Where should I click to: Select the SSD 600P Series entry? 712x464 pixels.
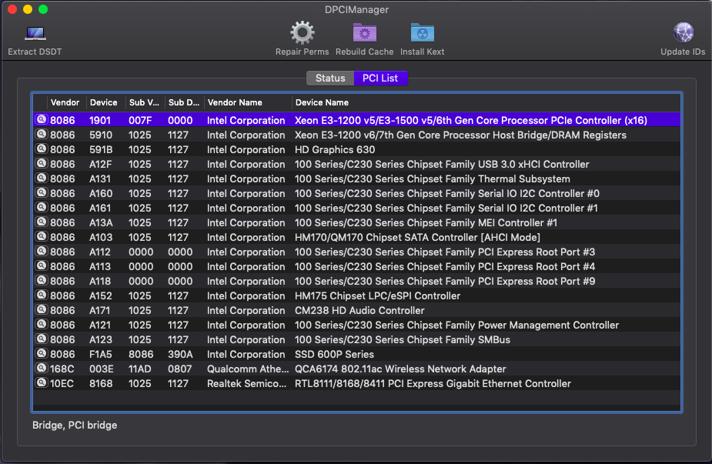pos(334,355)
